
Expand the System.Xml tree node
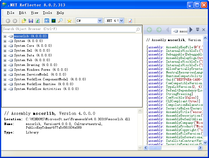click(5, 51)
